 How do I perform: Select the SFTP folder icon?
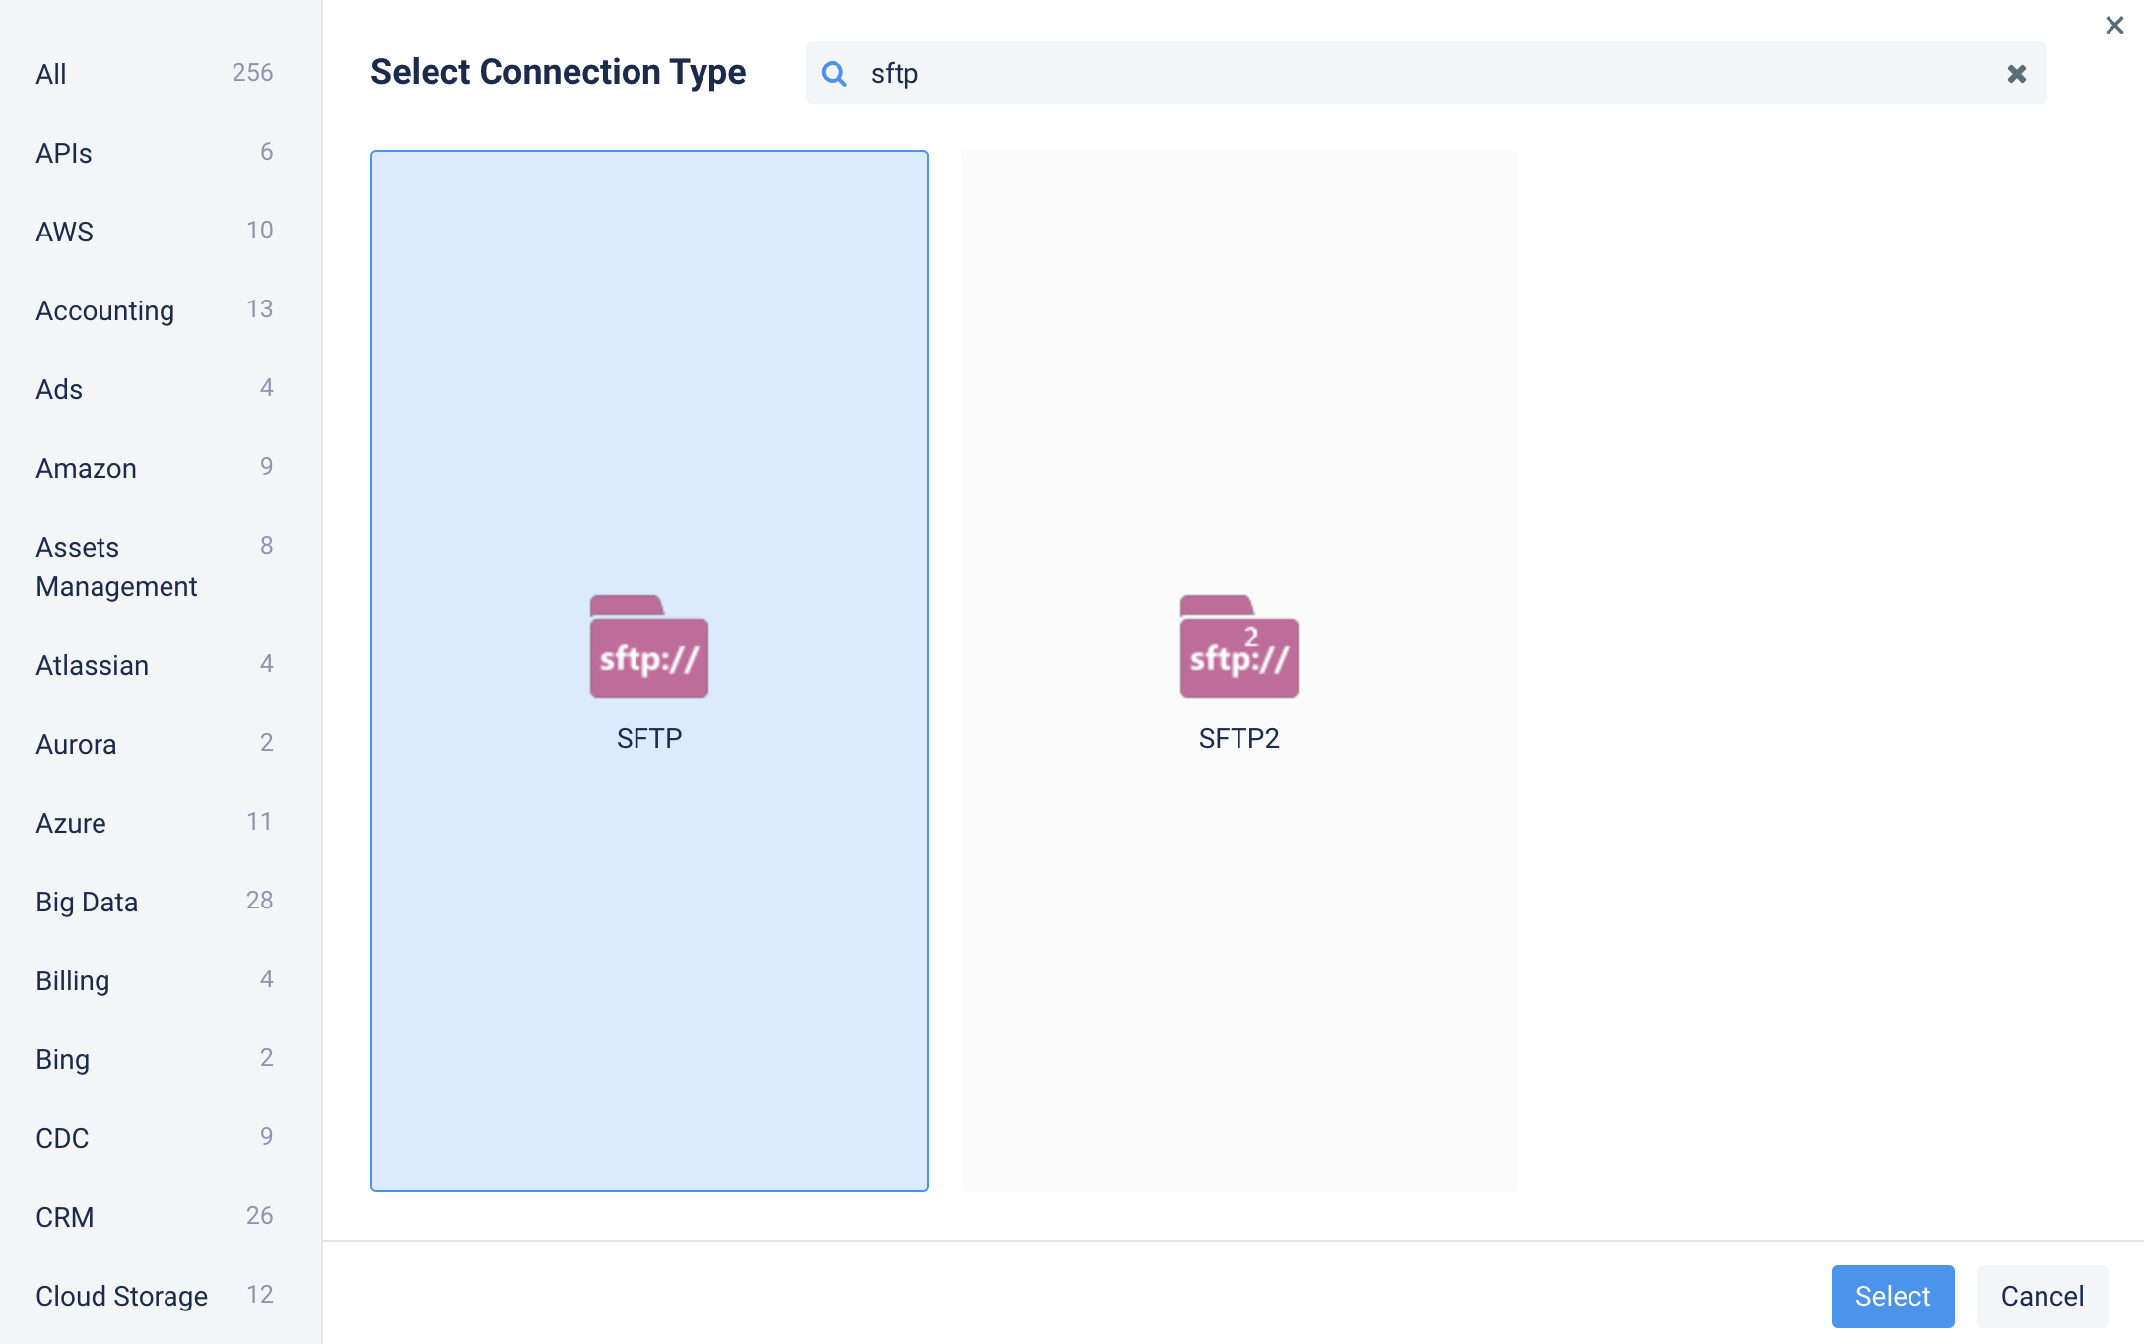pos(648,646)
